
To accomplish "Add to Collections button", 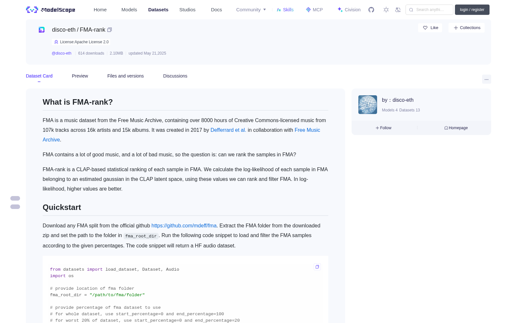I will [467, 28].
